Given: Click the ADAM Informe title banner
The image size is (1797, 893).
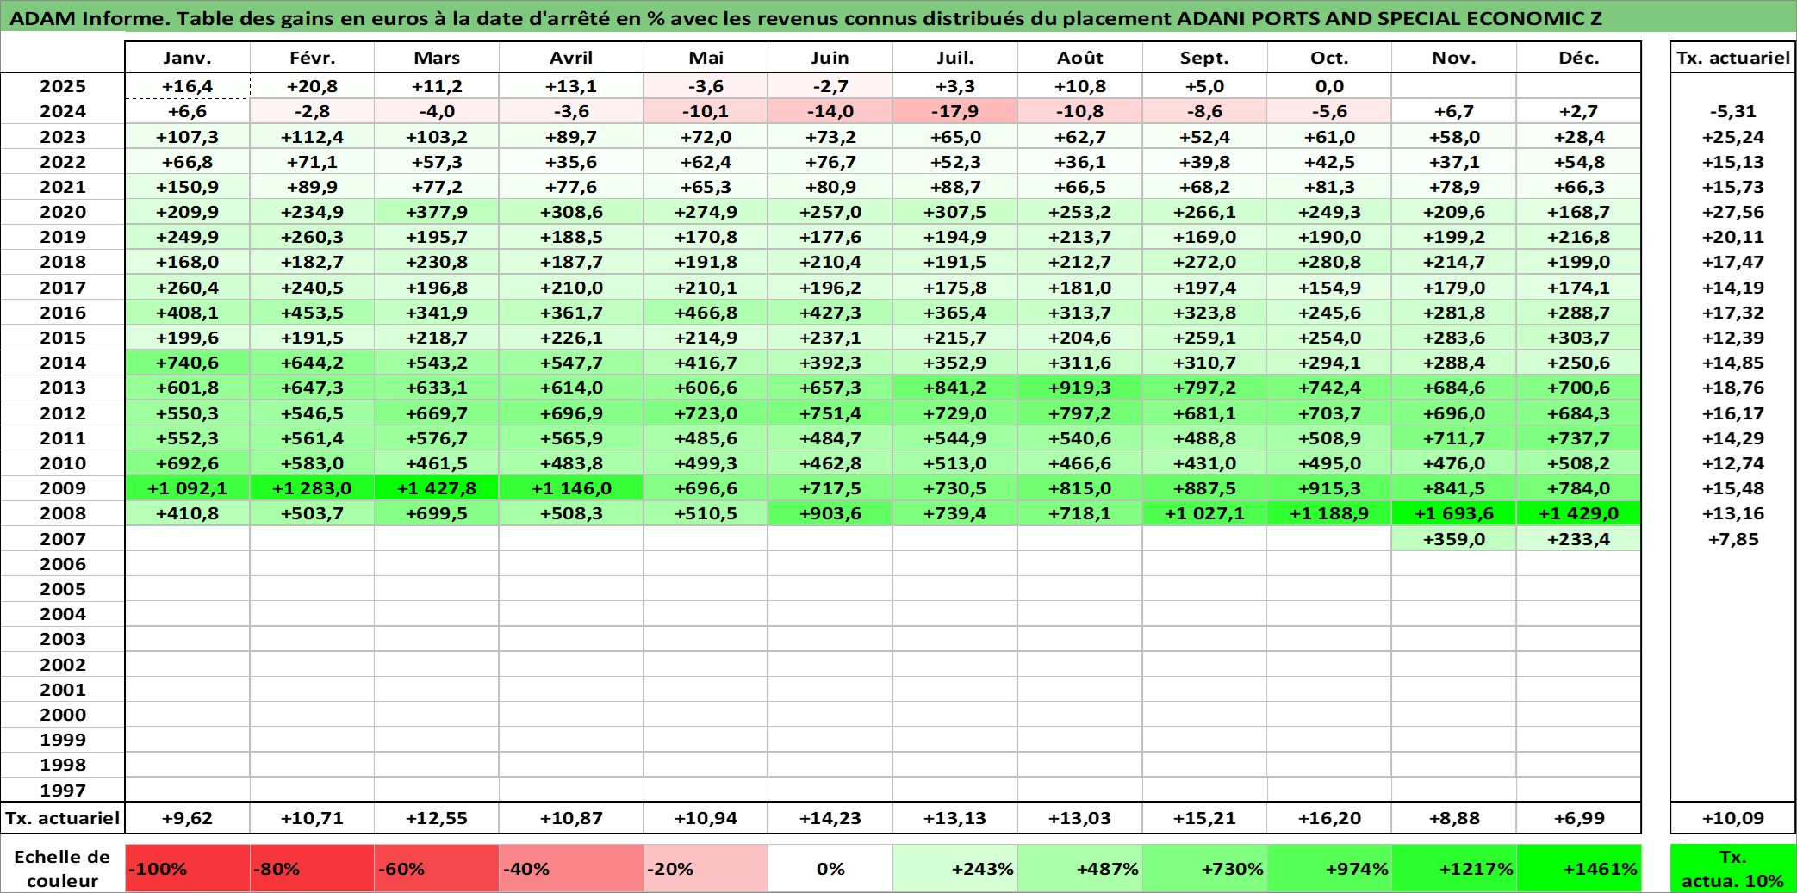Looking at the screenshot, I should click(898, 17).
